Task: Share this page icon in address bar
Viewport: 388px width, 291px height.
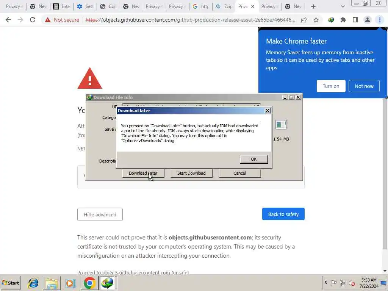Action: [x=304, y=20]
